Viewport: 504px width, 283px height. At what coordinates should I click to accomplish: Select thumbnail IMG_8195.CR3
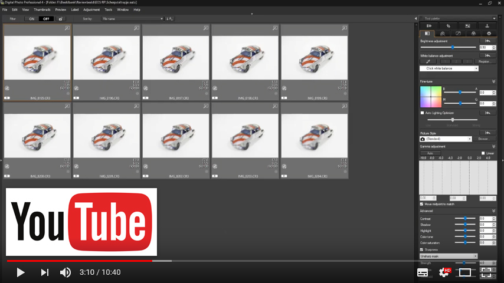tap(37, 62)
